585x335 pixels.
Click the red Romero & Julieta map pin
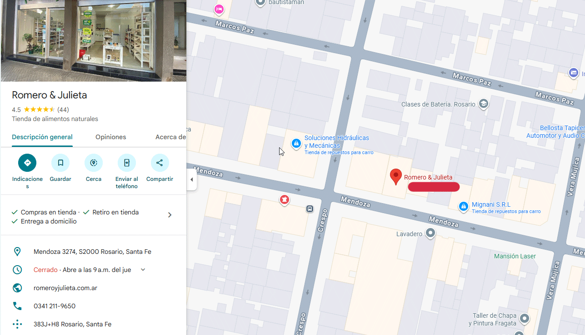[x=396, y=177]
